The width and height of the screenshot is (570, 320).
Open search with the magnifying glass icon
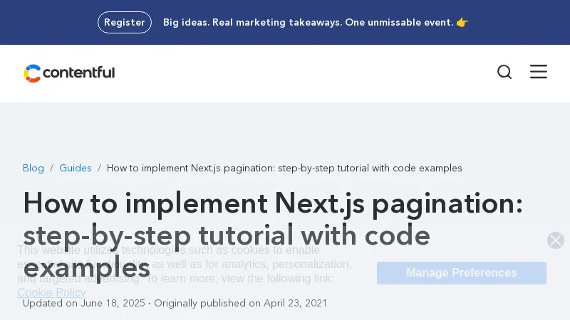pyautogui.click(x=504, y=72)
